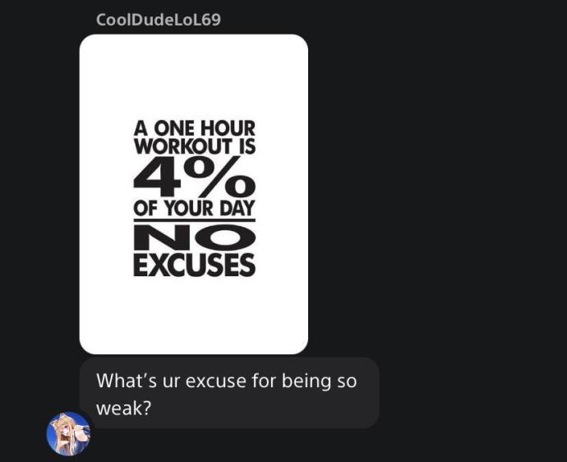Click the "EXCUSES" word in poster

coord(195,265)
